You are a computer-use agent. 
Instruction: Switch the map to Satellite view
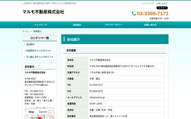[43, 112]
